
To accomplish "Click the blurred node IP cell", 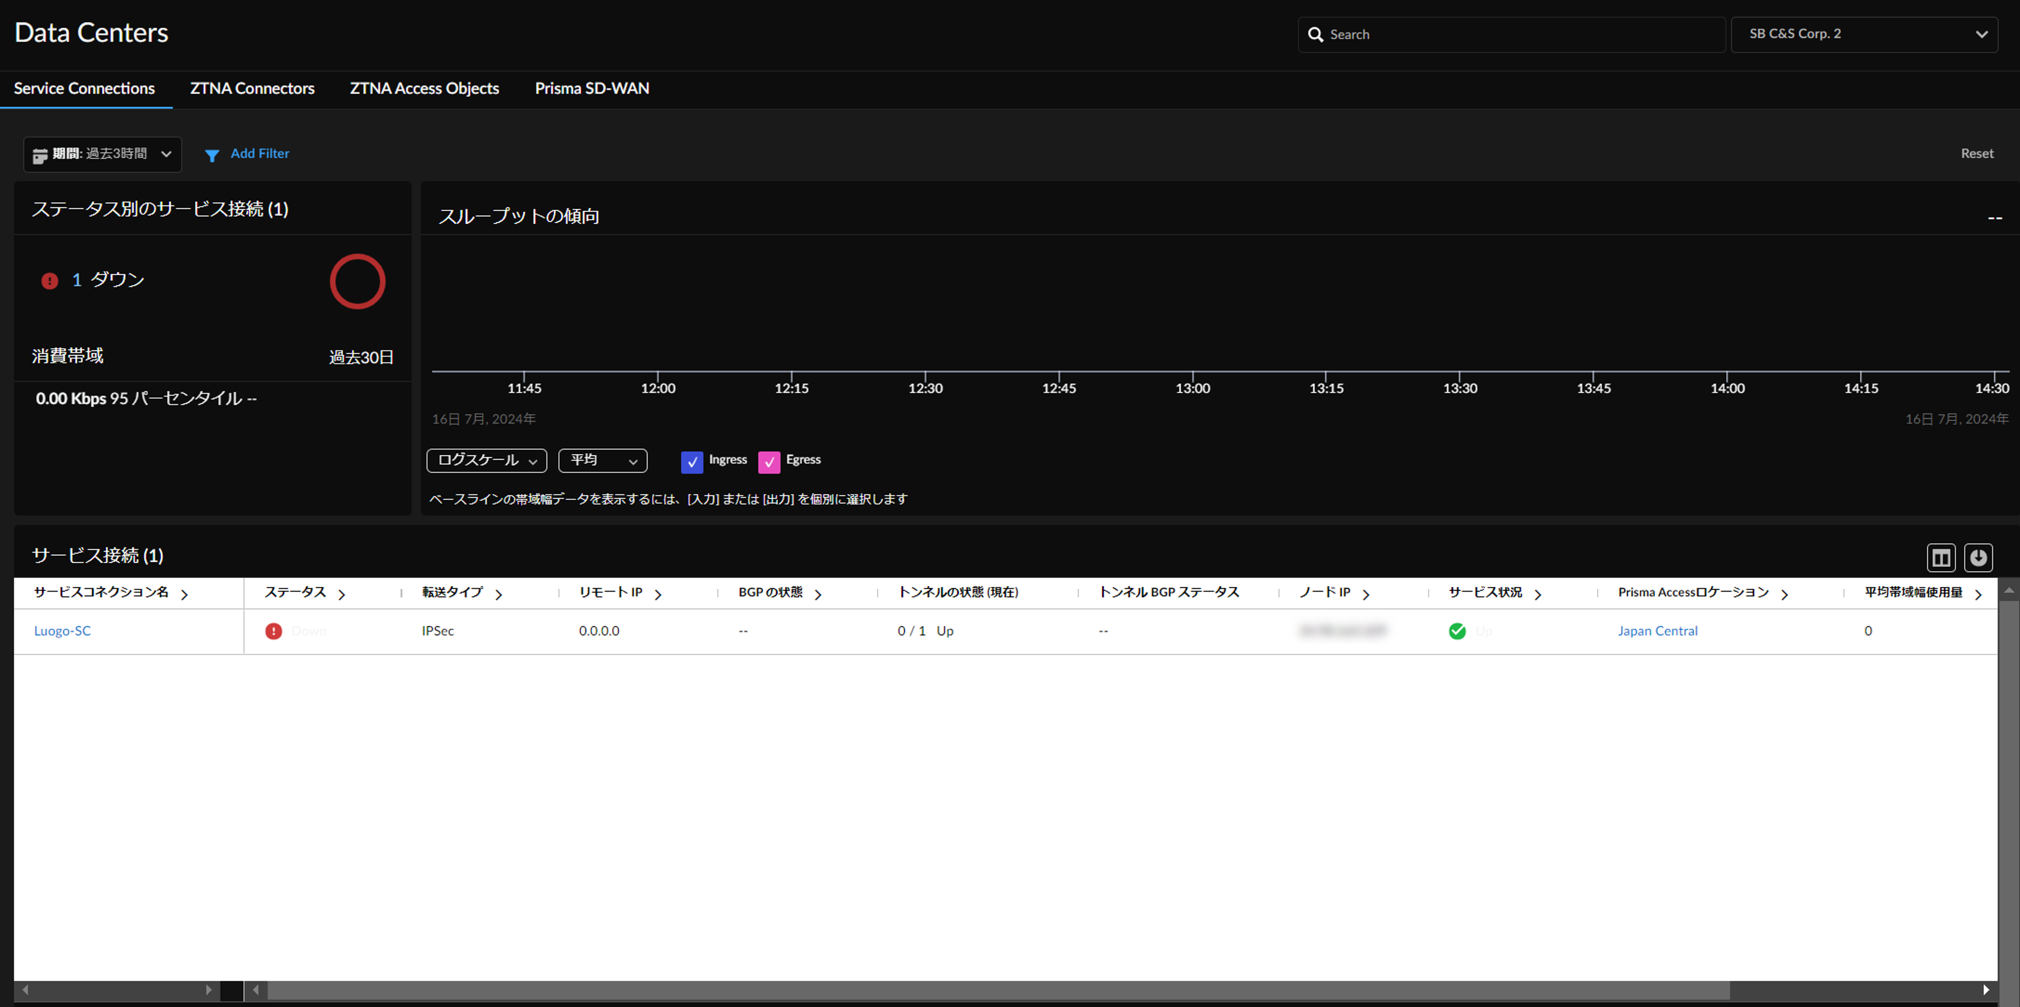I will (1343, 631).
